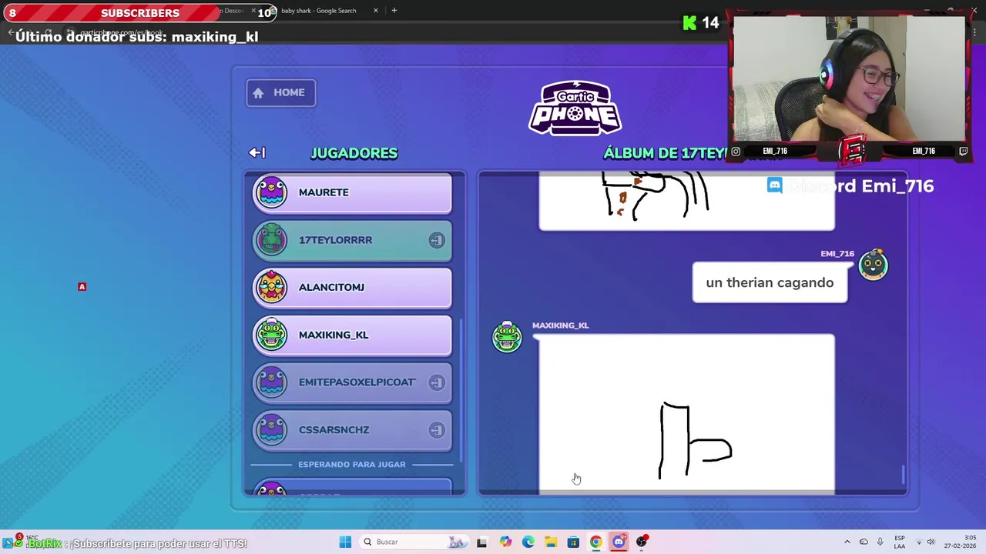
Task: Click the player list scrollbar
Action: point(461,391)
